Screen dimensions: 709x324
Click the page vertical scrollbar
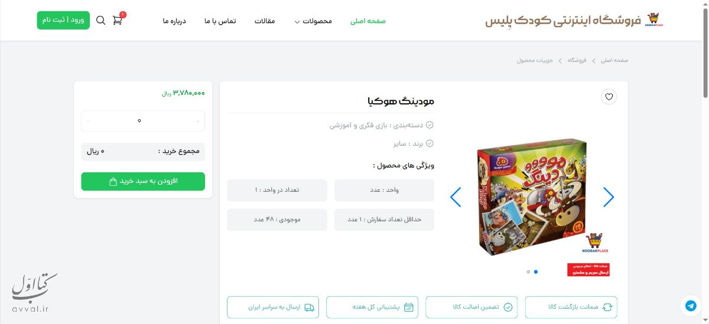705,162
